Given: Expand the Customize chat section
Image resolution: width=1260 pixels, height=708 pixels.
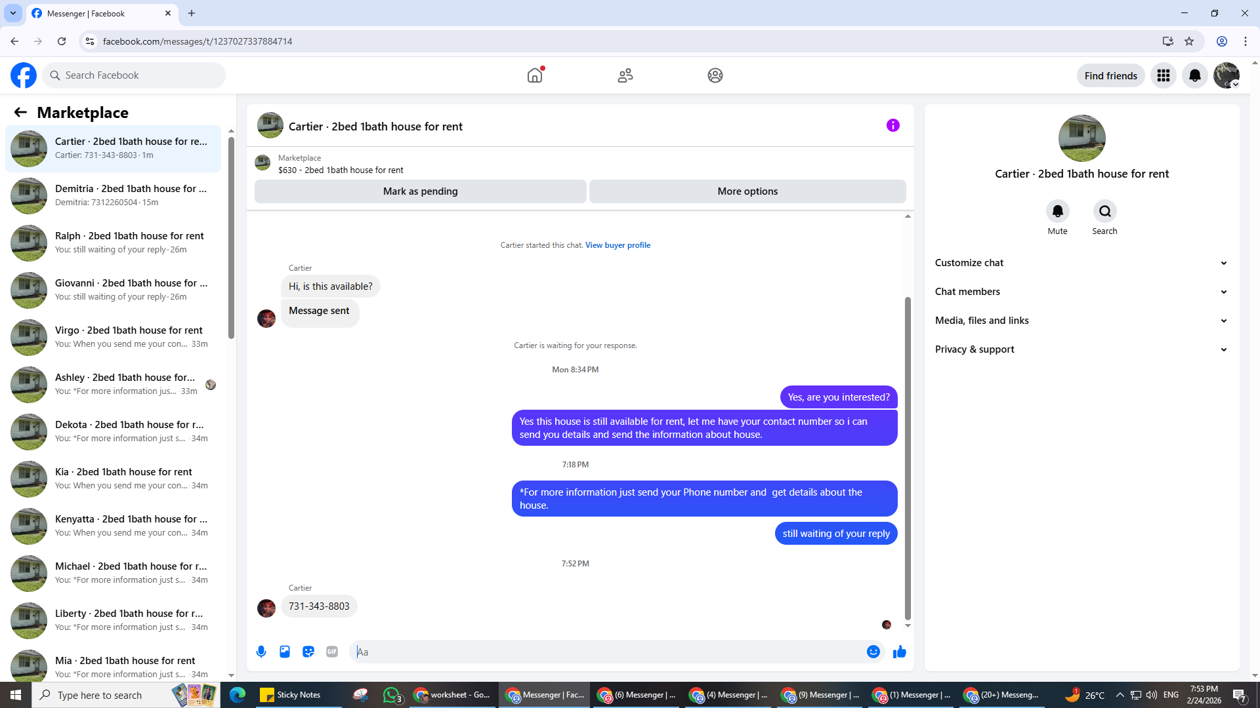Looking at the screenshot, I should tap(1081, 263).
